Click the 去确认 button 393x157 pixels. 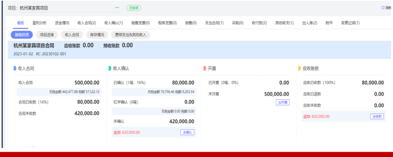pyautogui.click(x=187, y=132)
